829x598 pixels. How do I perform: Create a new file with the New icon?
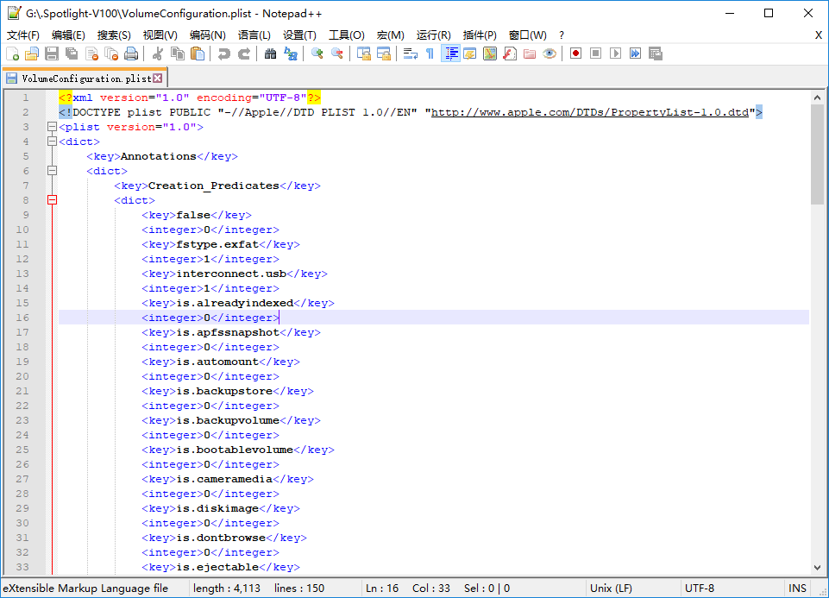pyautogui.click(x=13, y=54)
